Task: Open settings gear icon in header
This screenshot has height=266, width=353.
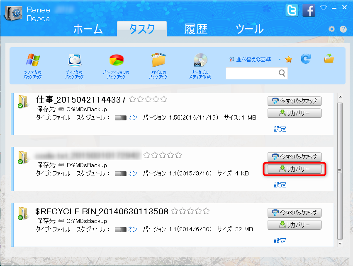Action: pyautogui.click(x=331, y=29)
